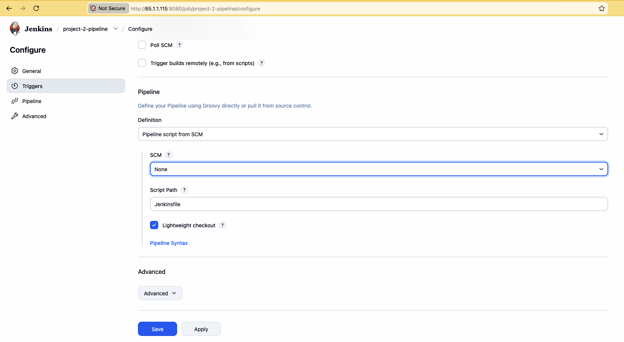This screenshot has height=342, width=624.
Task: Click the Jenkins butler logo
Action: 15,29
